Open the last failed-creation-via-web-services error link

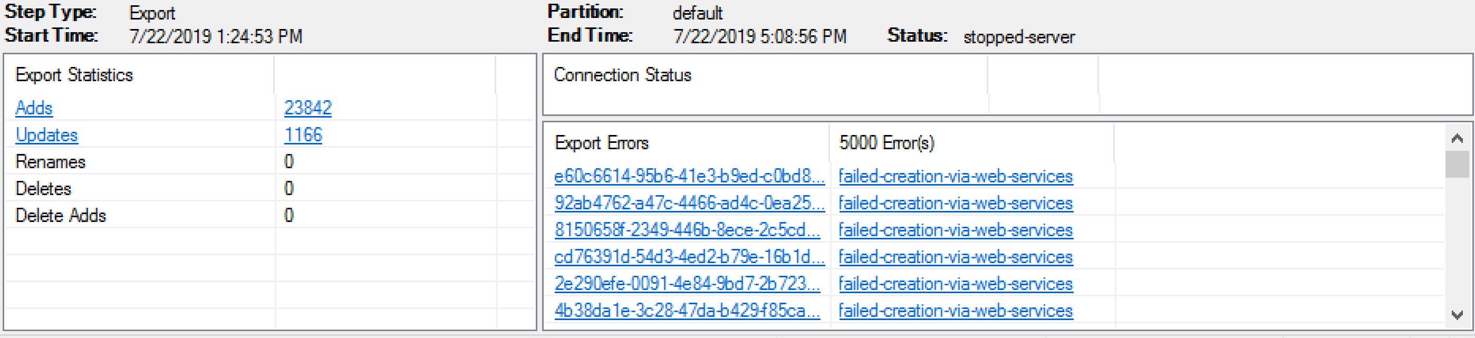tap(955, 311)
